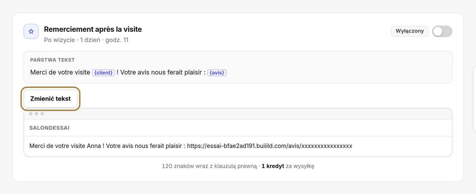
Task: Click the star icon beside Remerciement title
Action: pyautogui.click(x=31, y=31)
